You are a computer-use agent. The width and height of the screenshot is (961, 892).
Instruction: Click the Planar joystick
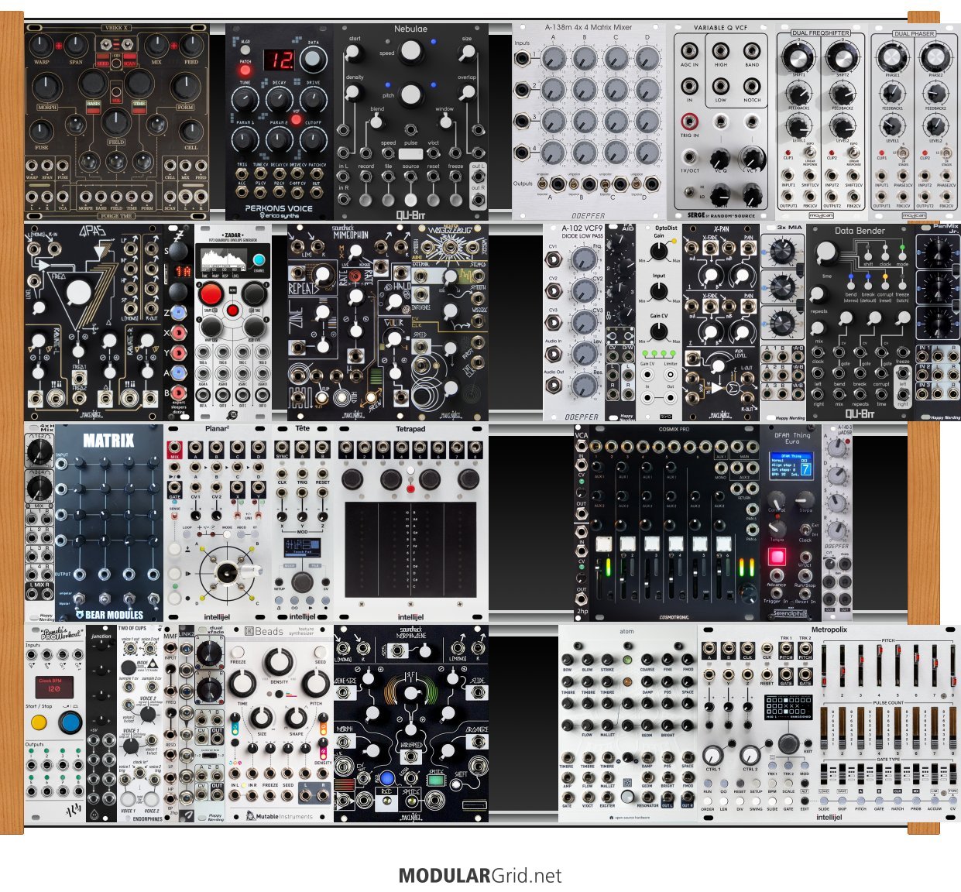[226, 573]
